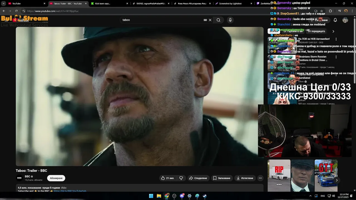Image resolution: width=356 pixels, height=200 pixels.
Task: Open the Share (Споделяне) dialog
Action: 198,178
